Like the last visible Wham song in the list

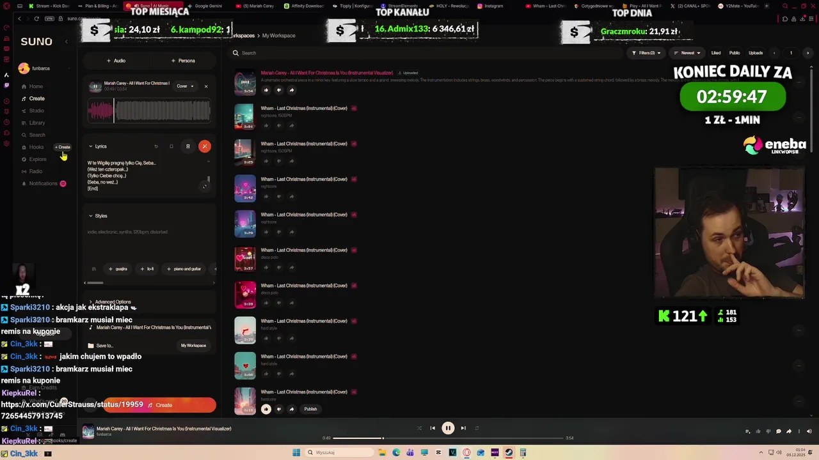[266, 409]
